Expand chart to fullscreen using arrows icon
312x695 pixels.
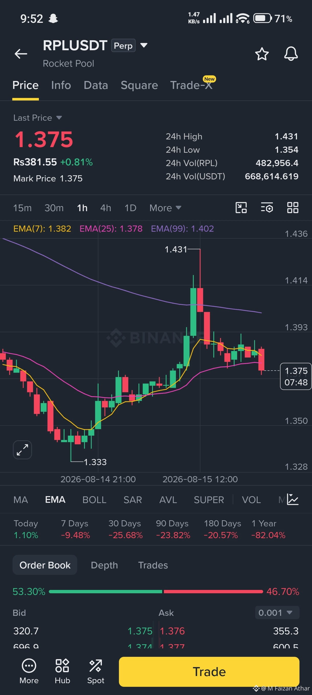pos(22,450)
